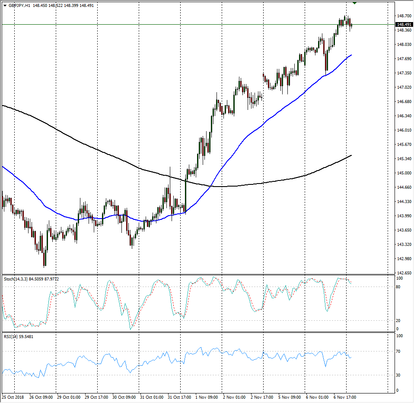Click the small triangle before GBPJPY,H1
The width and height of the screenshot is (414, 403).
[x=5, y=6]
